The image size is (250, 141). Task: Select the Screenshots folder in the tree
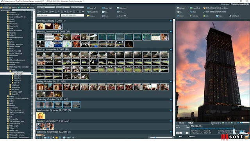(14, 108)
